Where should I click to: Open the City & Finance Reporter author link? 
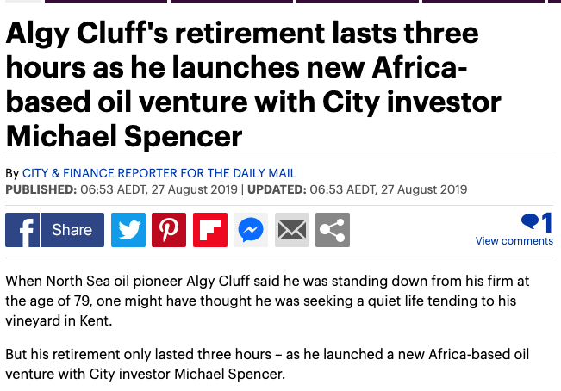(x=159, y=173)
